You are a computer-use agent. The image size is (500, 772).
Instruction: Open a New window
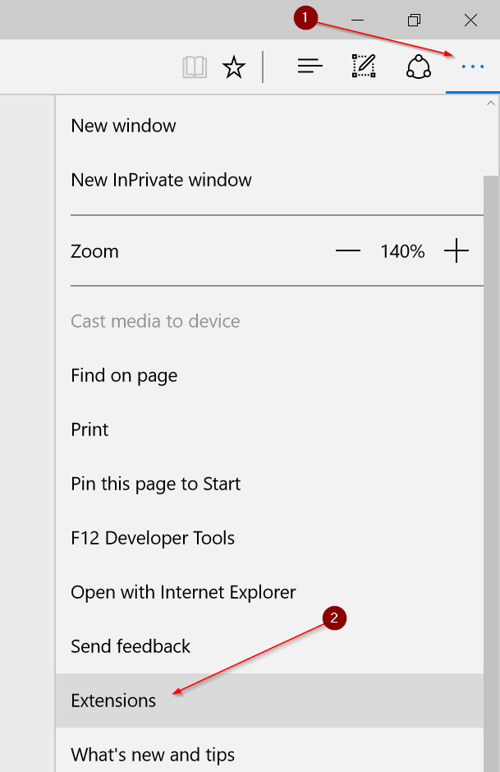pyautogui.click(x=123, y=126)
